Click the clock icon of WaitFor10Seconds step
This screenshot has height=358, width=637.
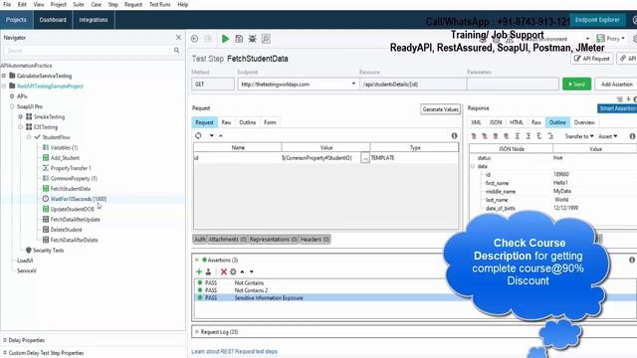46,199
